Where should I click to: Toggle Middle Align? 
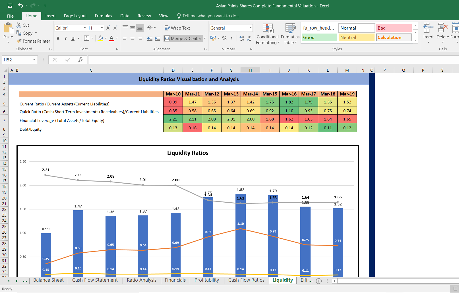[133, 28]
